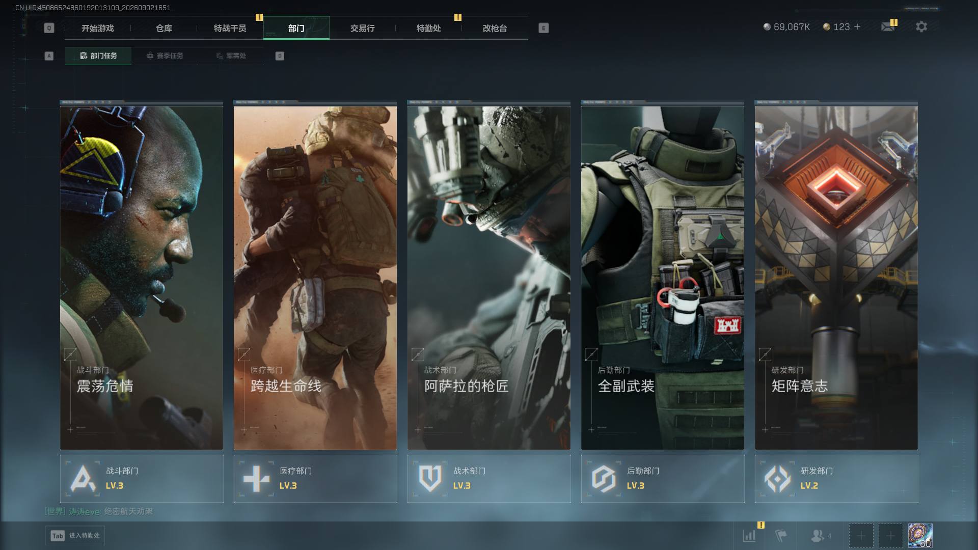Click the 矩阵意志 card corner marker icon
The height and width of the screenshot is (550, 978).
click(765, 354)
